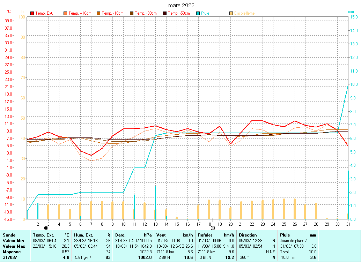Click the mars 2022 chart title
The width and height of the screenshot is (361, 262).
pyautogui.click(x=181, y=5)
